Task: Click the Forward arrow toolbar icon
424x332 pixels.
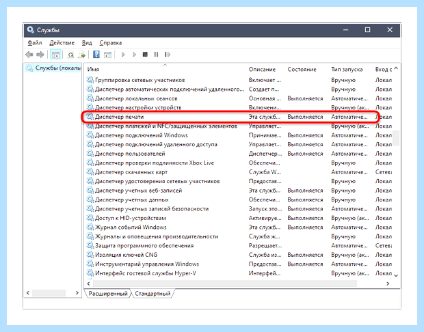Action: coord(40,55)
